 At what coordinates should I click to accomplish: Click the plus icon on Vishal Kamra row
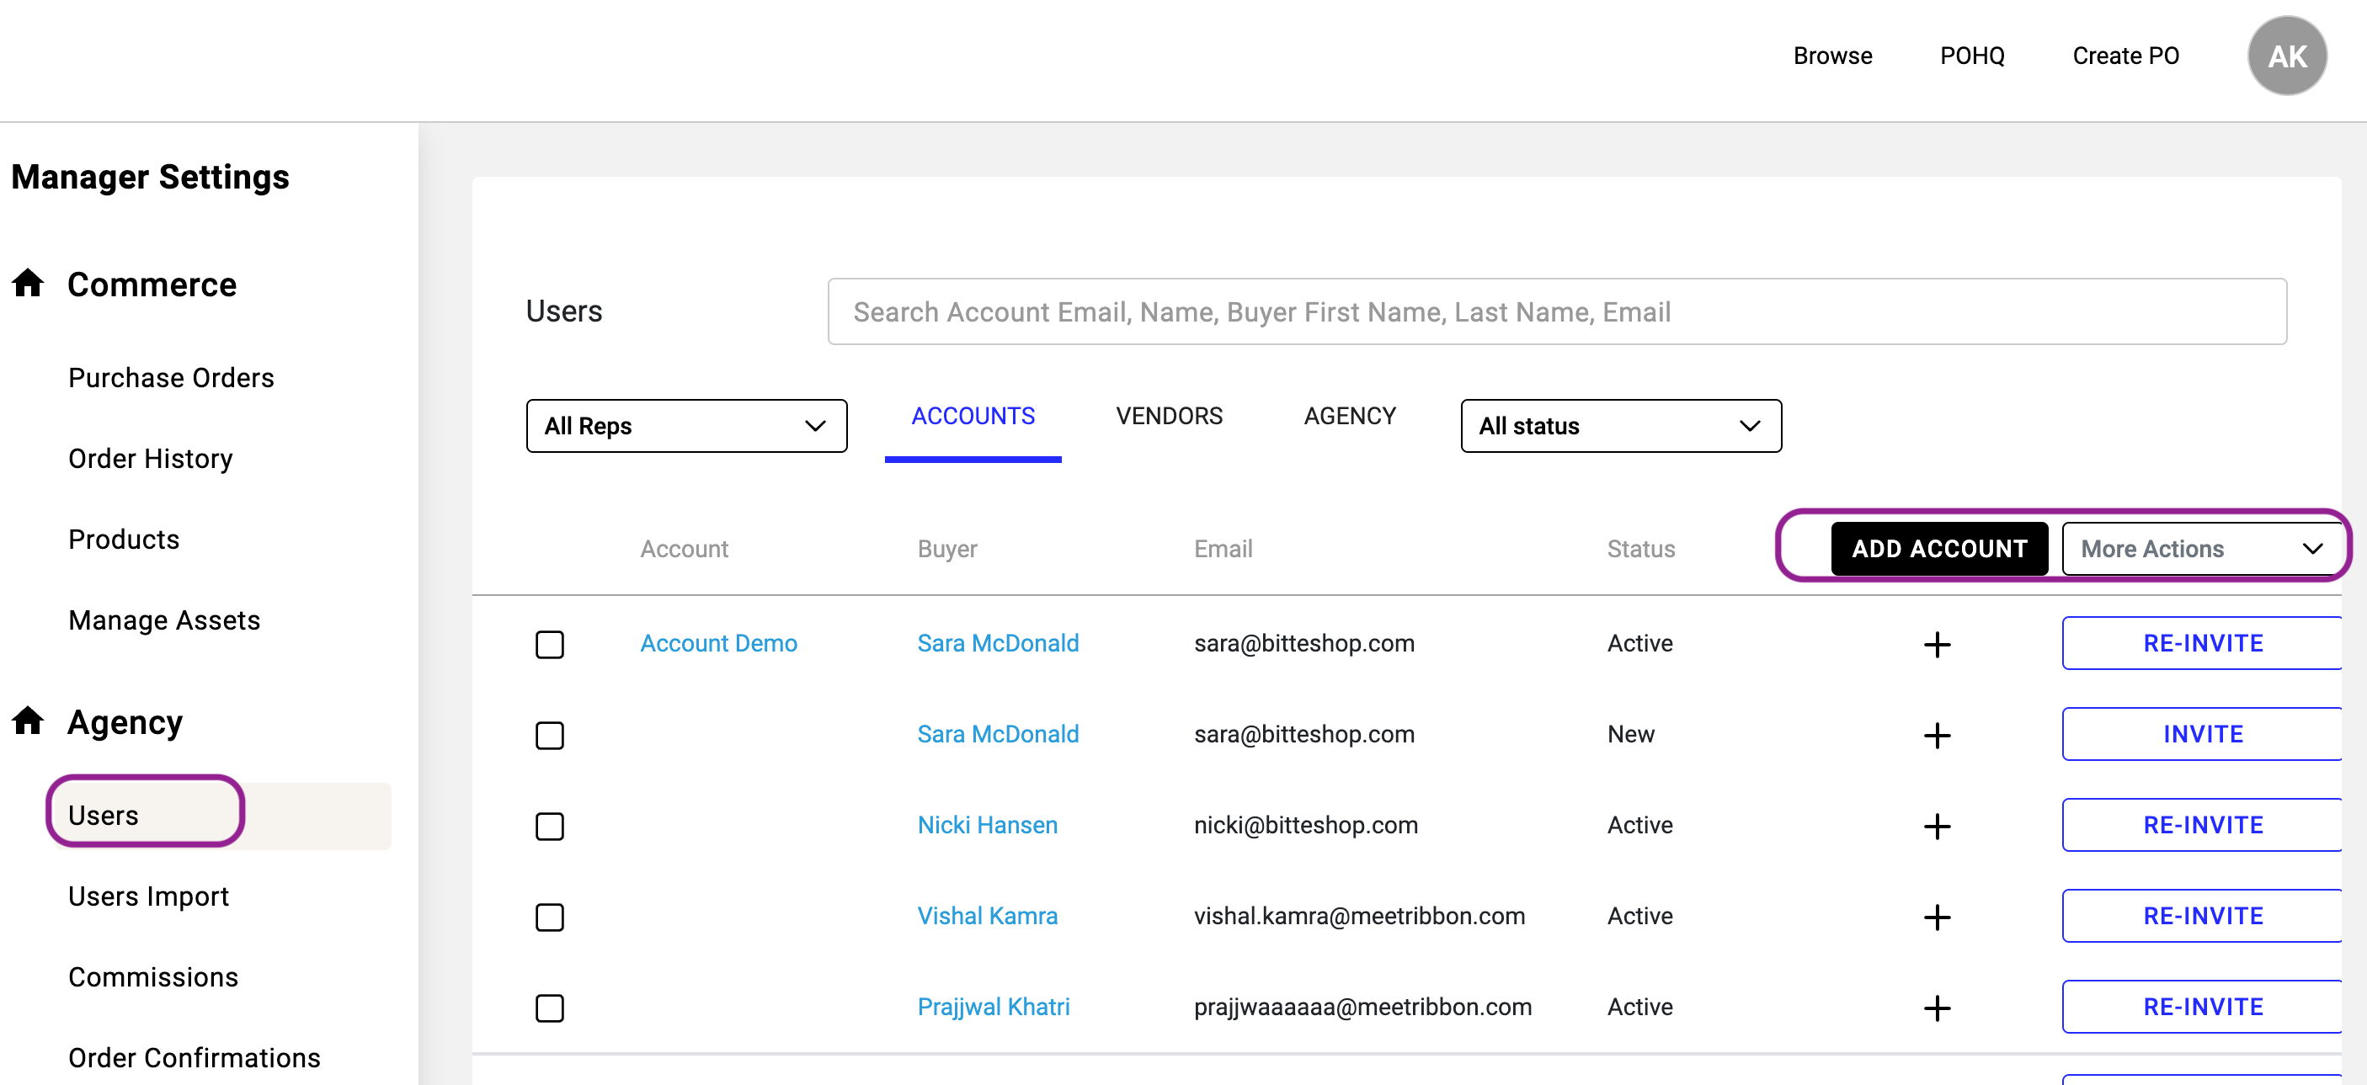(x=1937, y=917)
